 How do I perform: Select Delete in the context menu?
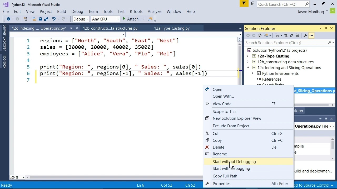click(249, 147)
